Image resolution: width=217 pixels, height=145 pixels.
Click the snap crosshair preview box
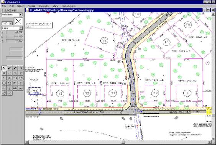click(x=18, y=21)
